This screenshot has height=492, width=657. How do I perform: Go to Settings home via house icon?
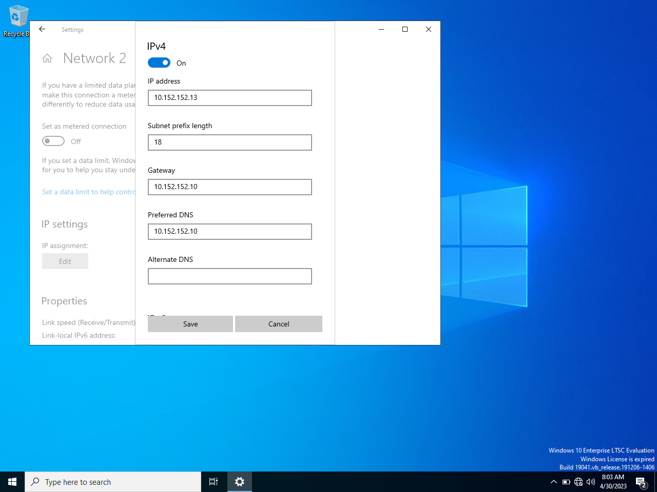pyautogui.click(x=47, y=58)
